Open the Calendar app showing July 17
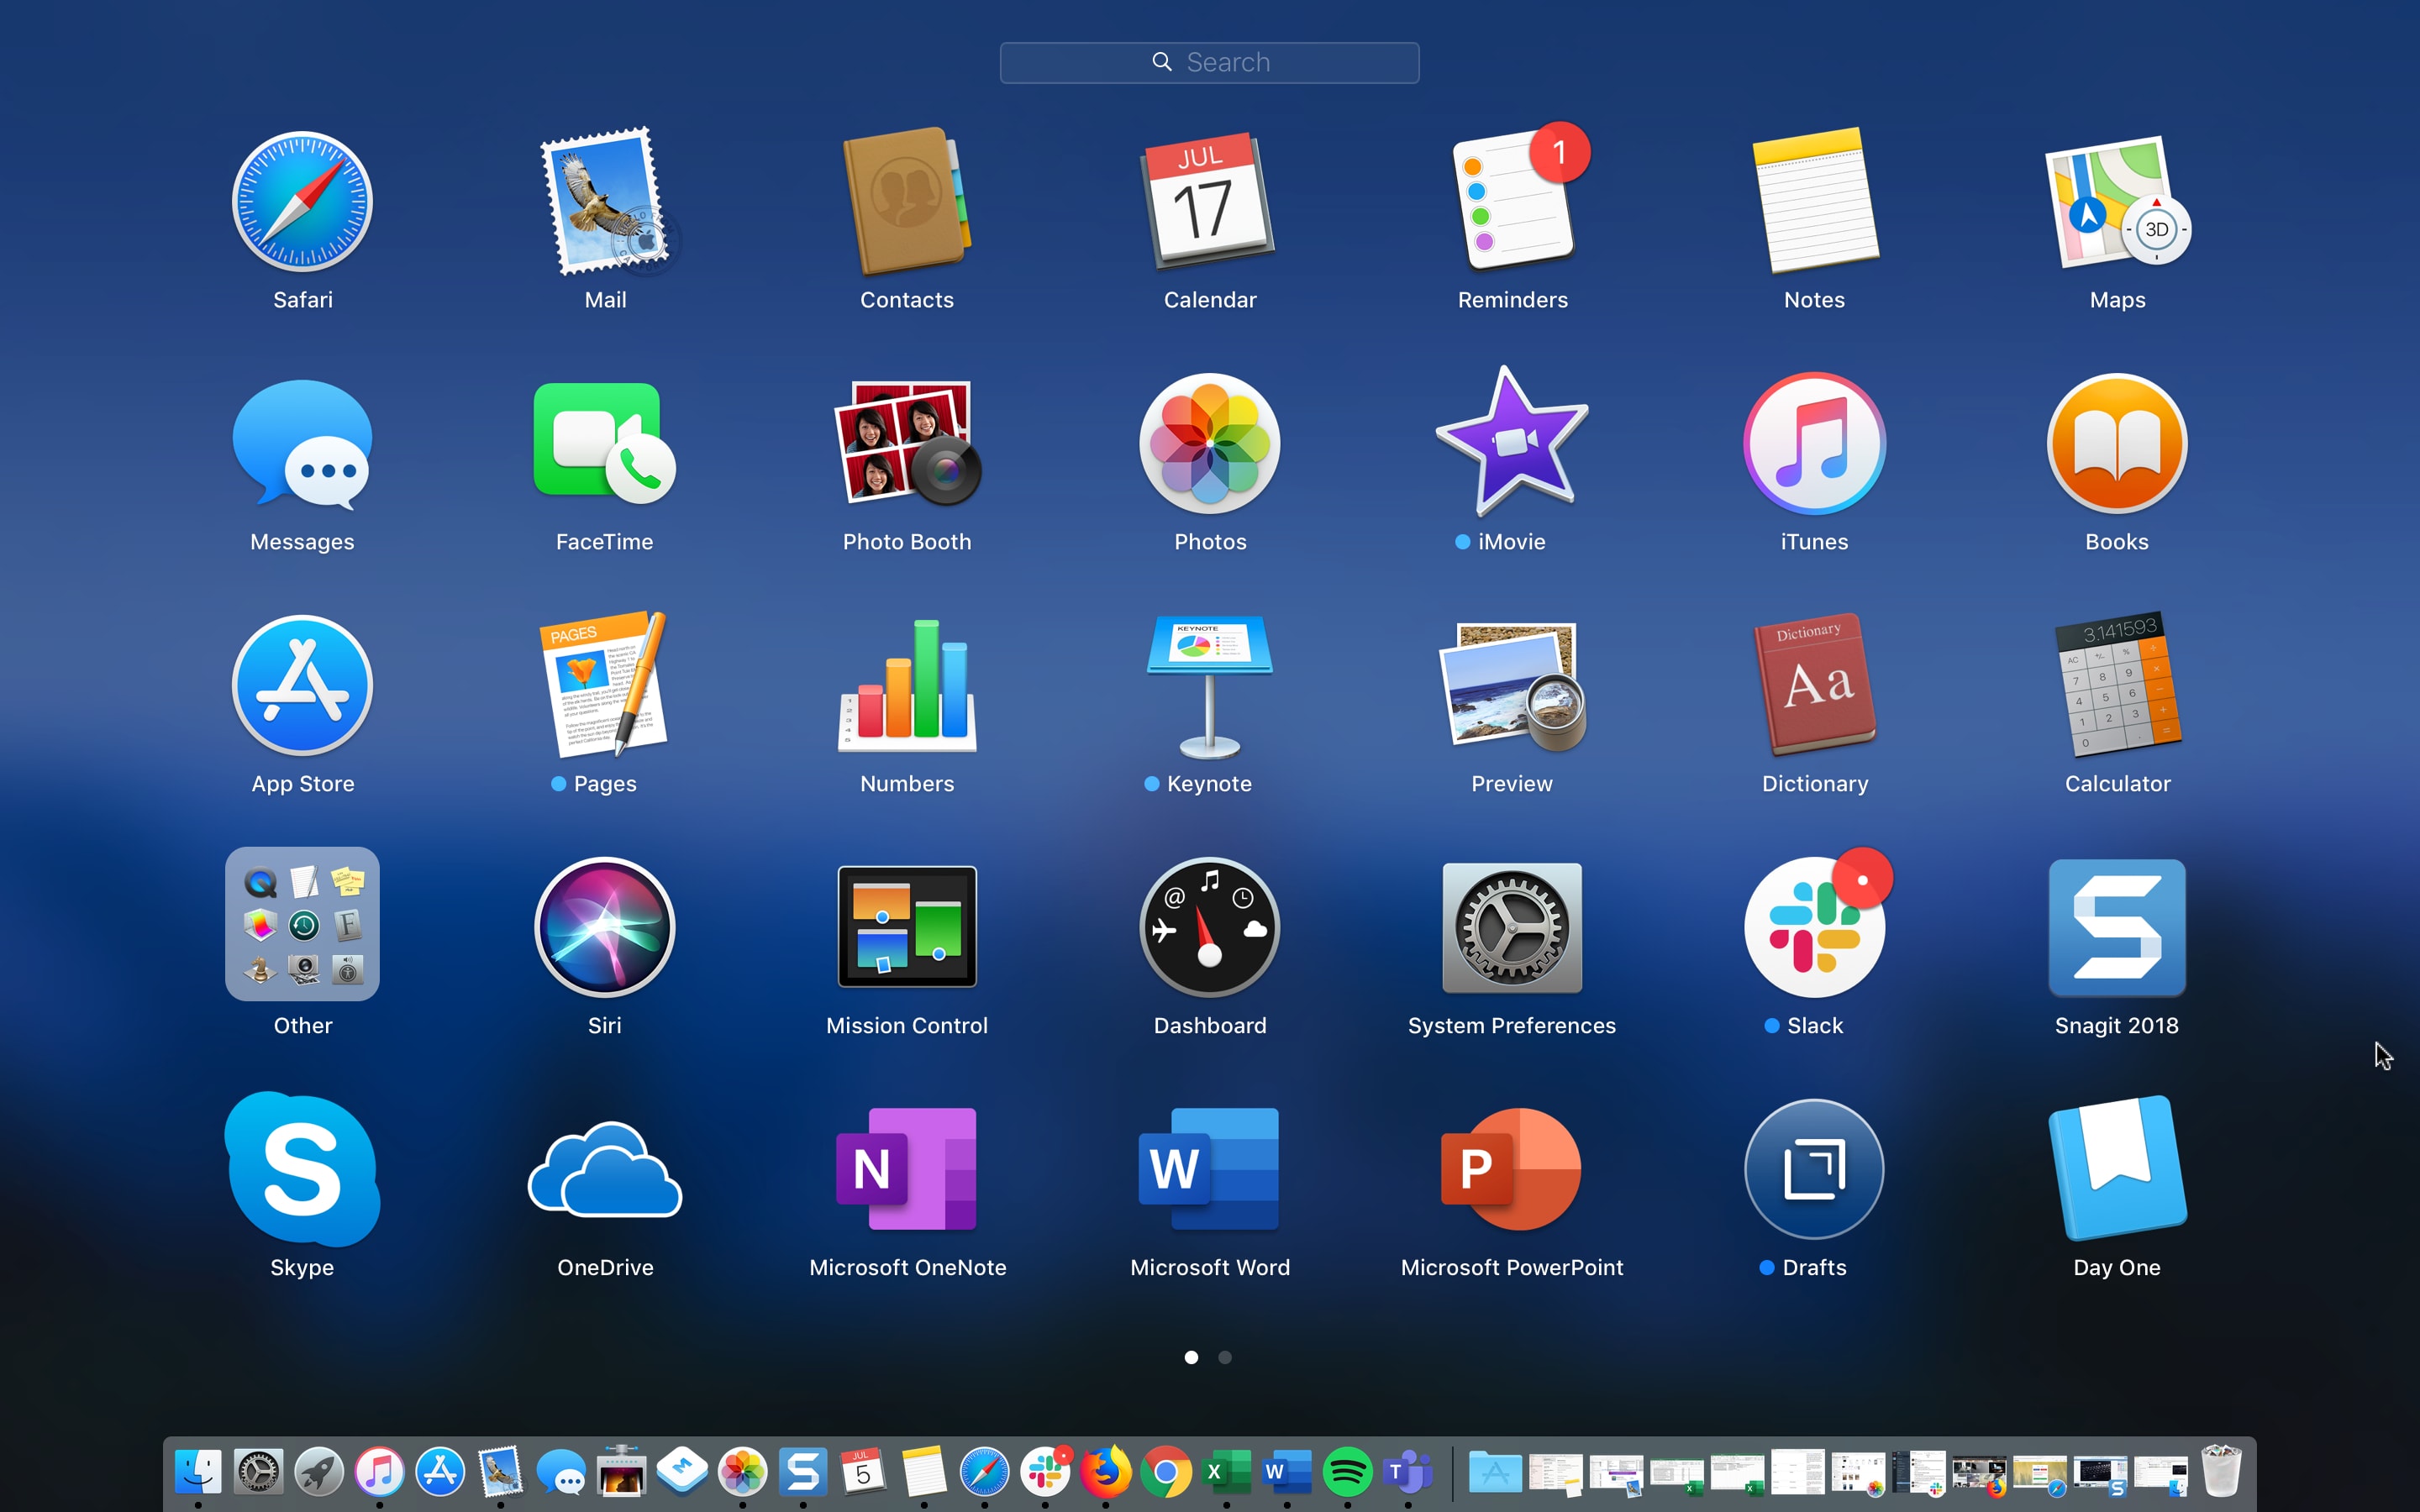2420x1512 pixels. pos(1209,205)
